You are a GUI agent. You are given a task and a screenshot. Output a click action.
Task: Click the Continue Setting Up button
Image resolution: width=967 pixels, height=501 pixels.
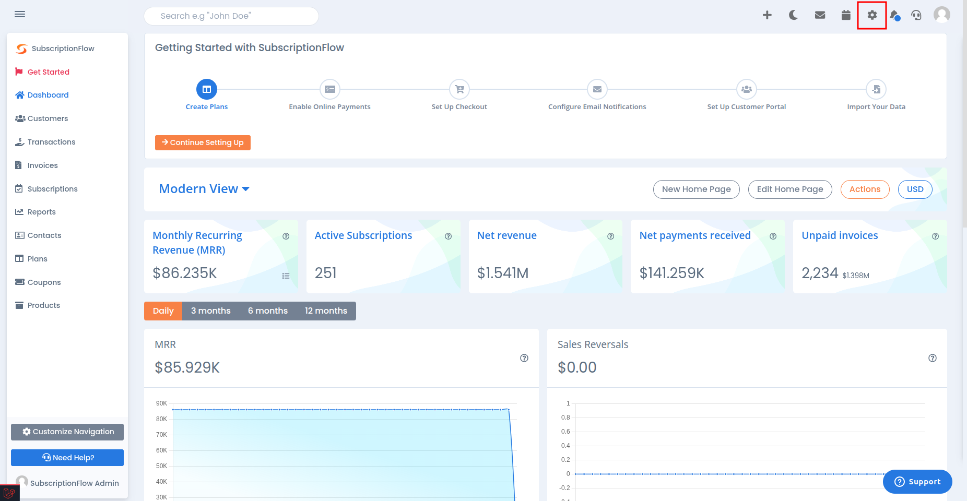[x=203, y=142]
